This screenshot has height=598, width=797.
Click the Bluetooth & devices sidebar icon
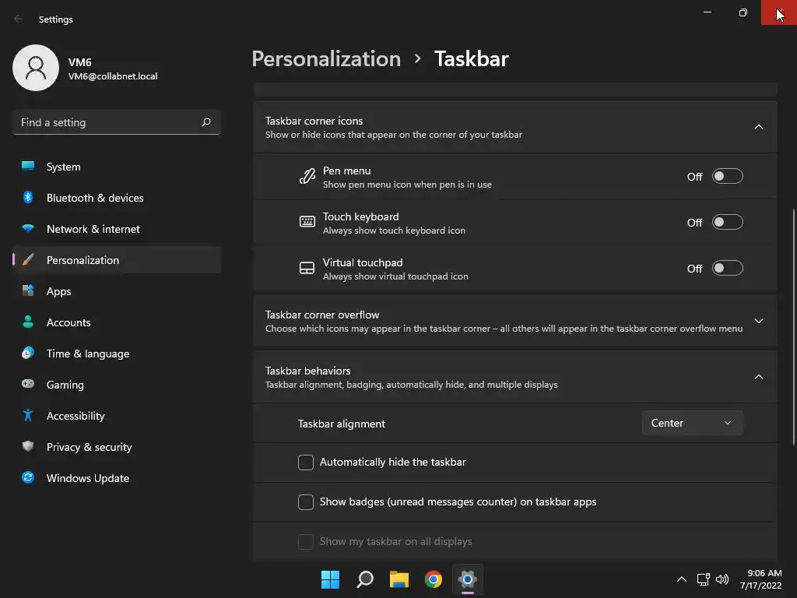click(28, 198)
